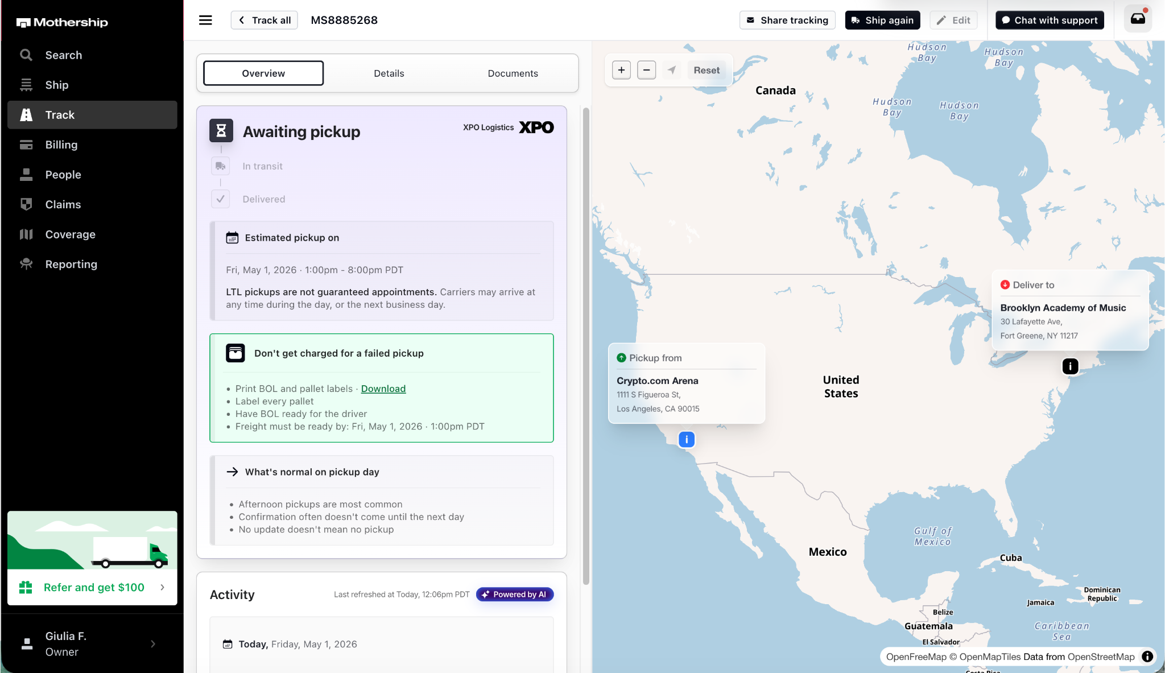The width and height of the screenshot is (1165, 673).
Task: Click the pickup day arrow icon
Action: pos(232,472)
